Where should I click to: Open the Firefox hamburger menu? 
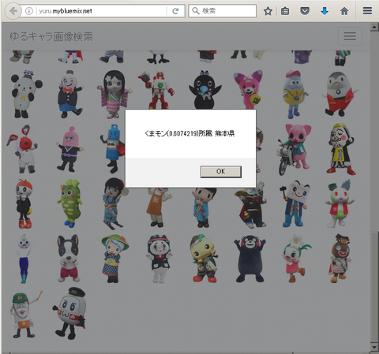pos(367,11)
